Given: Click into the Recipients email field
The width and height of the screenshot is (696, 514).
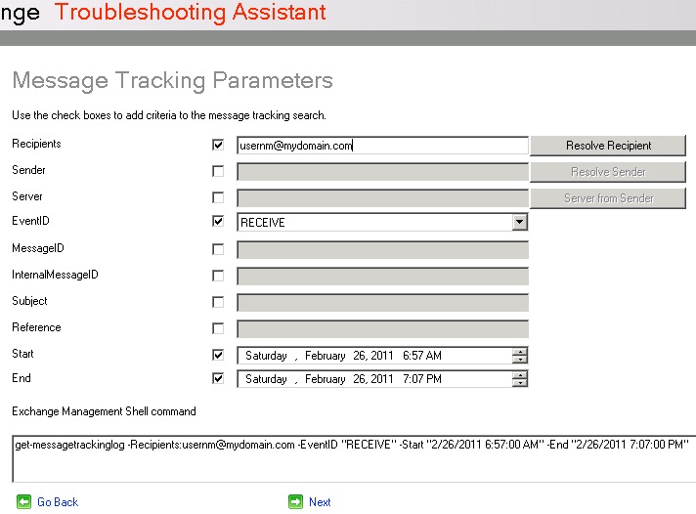Looking at the screenshot, I should (x=381, y=146).
